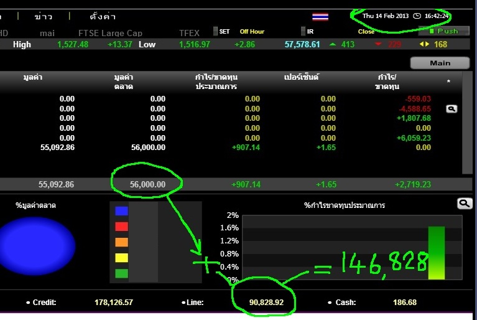
Task: Click the +2.86 change value
Action: [244, 44]
